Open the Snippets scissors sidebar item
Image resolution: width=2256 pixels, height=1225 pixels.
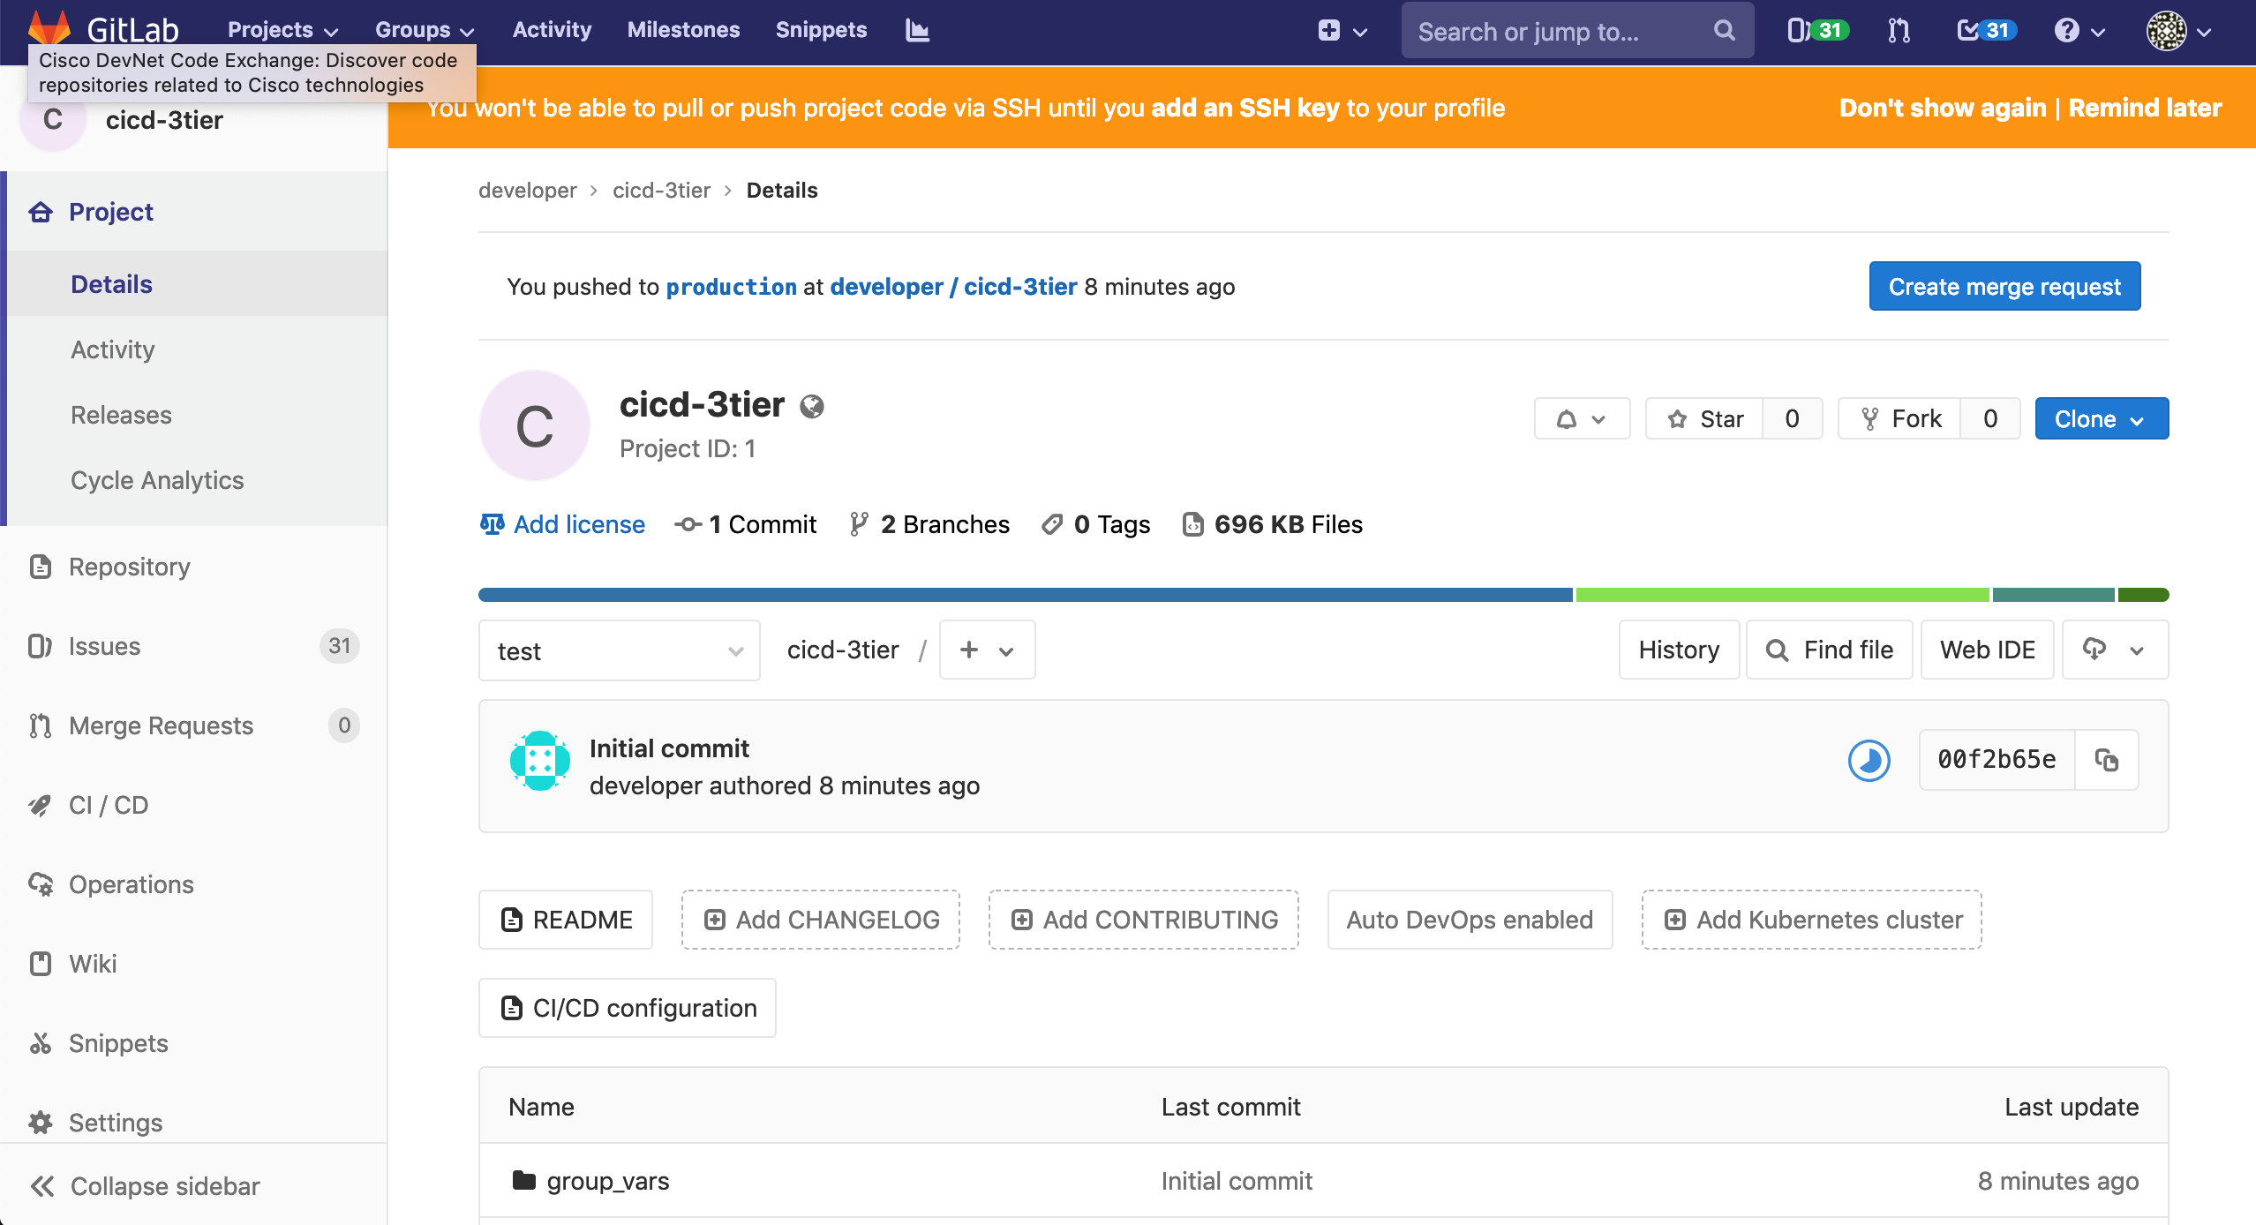pyautogui.click(x=118, y=1043)
